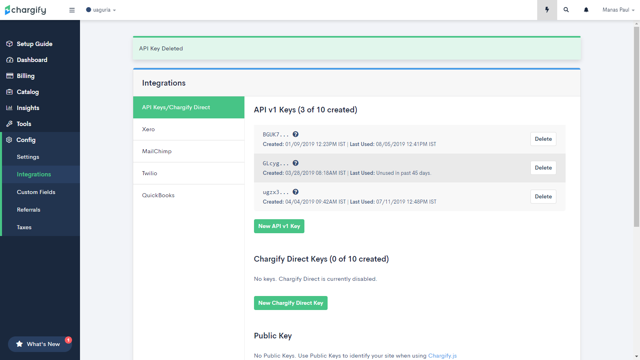Delete the ugzx3 API key

tap(543, 197)
